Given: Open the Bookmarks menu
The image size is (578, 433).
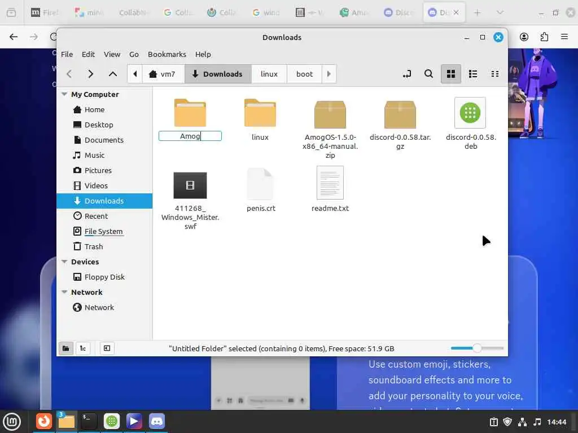Looking at the screenshot, I should pyautogui.click(x=167, y=54).
